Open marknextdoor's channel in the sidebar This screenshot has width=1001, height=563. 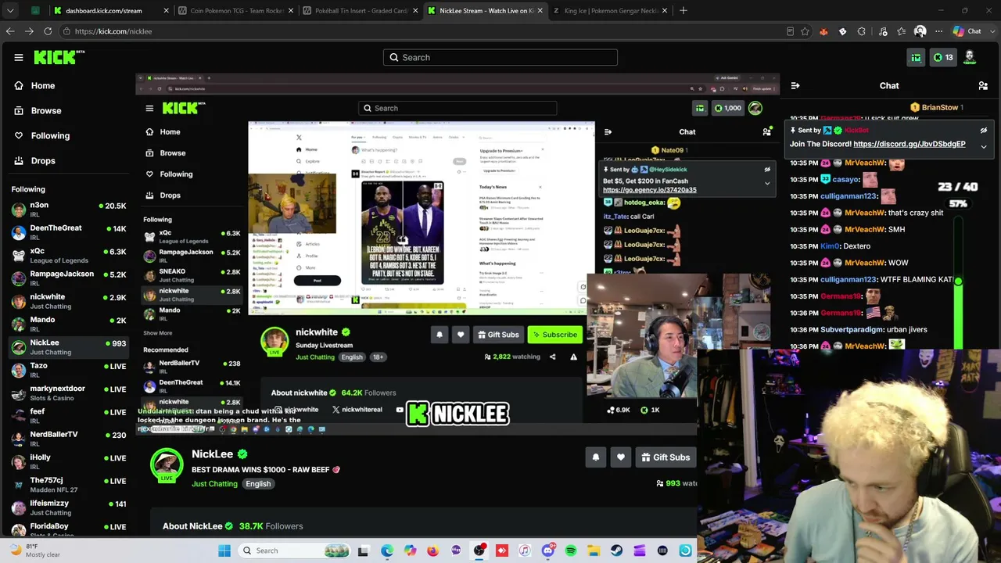[67, 393]
